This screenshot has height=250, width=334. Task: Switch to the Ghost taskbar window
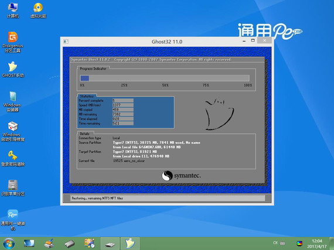(130, 244)
